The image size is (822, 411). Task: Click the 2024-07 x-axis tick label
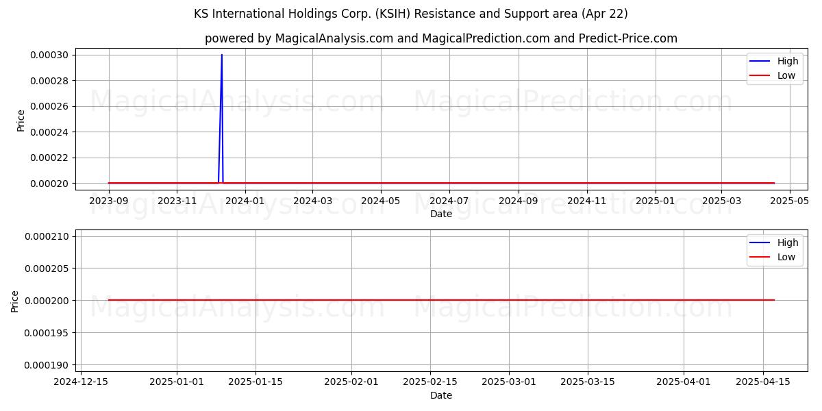click(x=449, y=201)
